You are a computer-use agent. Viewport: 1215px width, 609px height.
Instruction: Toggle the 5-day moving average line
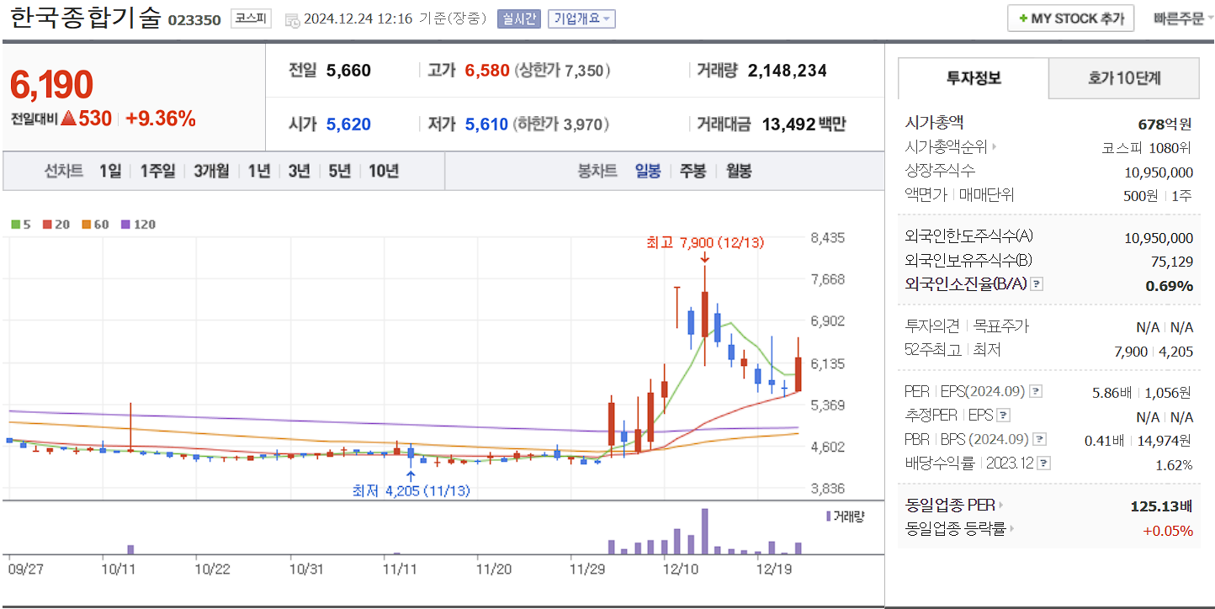pyautogui.click(x=16, y=225)
